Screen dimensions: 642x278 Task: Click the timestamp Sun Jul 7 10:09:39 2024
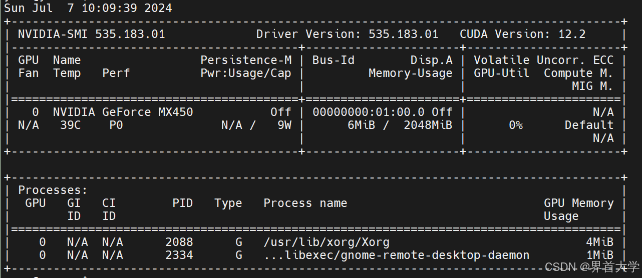[88, 8]
